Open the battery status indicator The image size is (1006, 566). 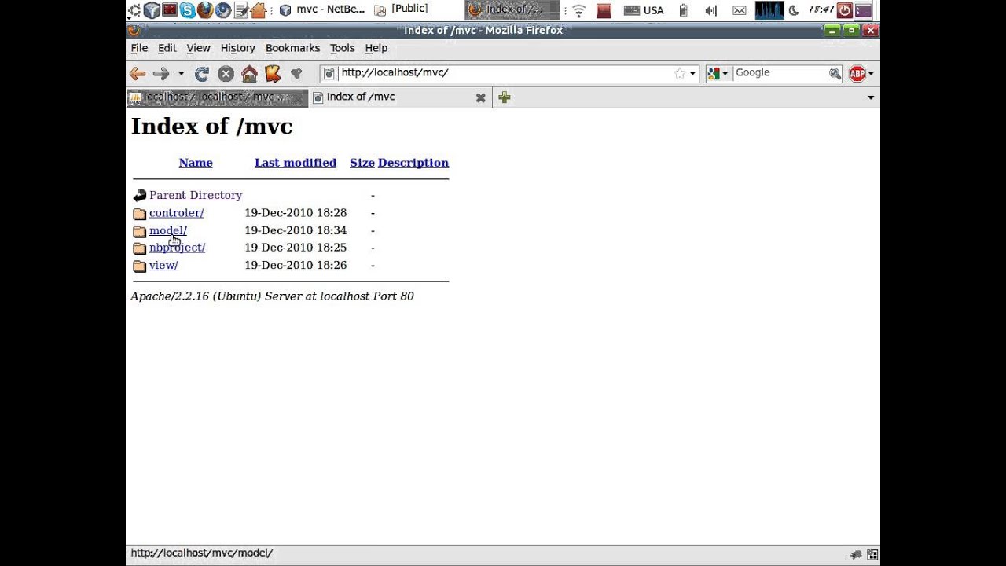coord(683,11)
